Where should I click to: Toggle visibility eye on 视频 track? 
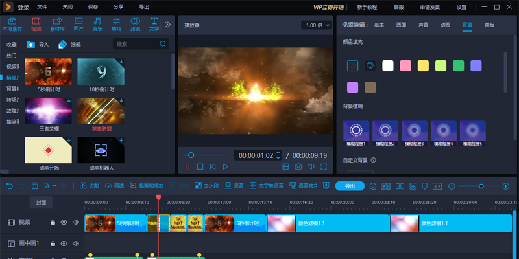point(64,223)
